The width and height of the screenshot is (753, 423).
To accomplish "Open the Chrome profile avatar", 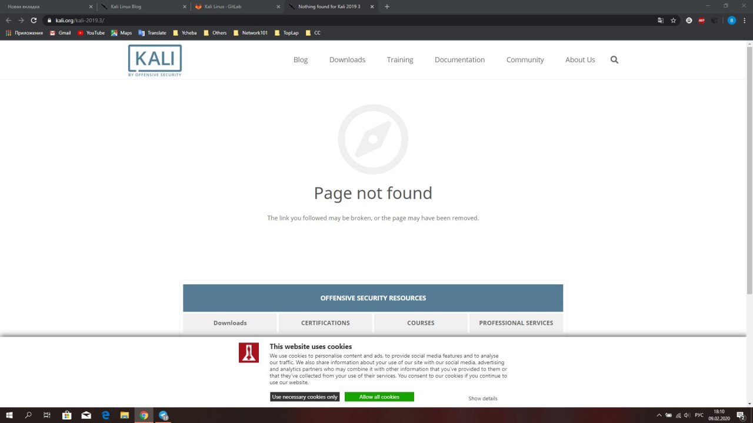I will (x=731, y=20).
